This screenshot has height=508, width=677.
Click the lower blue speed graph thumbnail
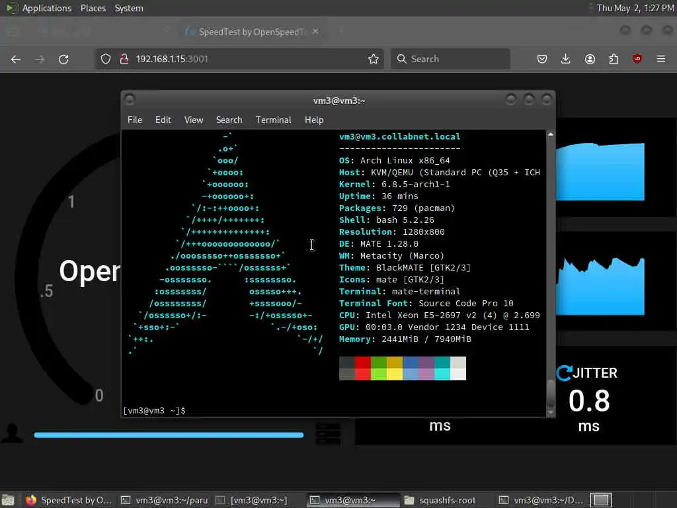(x=600, y=286)
